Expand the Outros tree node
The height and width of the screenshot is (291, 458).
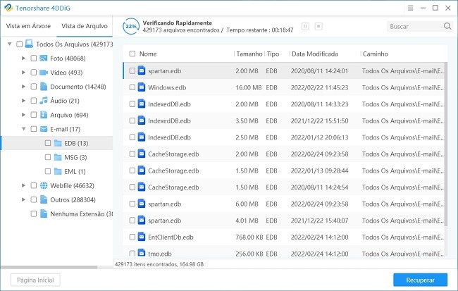coord(24,199)
